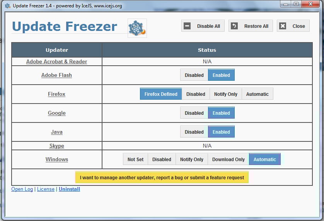Image resolution: width=324 pixels, height=221 pixels.
Task: Choose Download Only for Windows updates
Action: tap(229, 160)
